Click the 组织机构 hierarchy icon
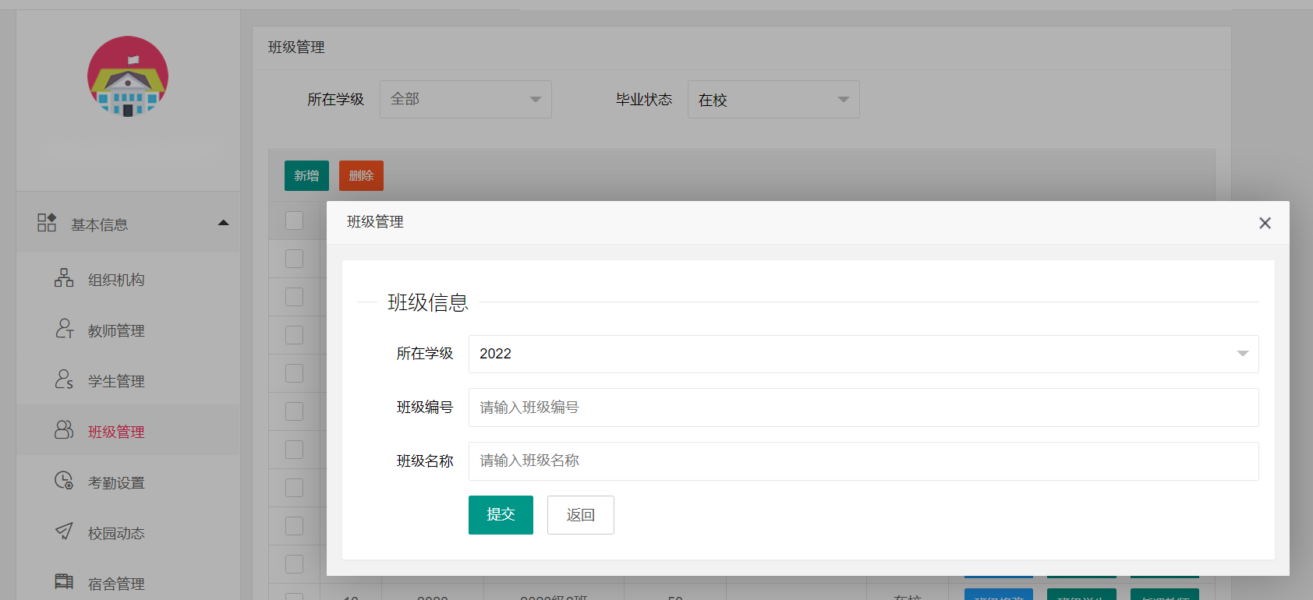Image resolution: width=1313 pixels, height=600 pixels. click(64, 278)
